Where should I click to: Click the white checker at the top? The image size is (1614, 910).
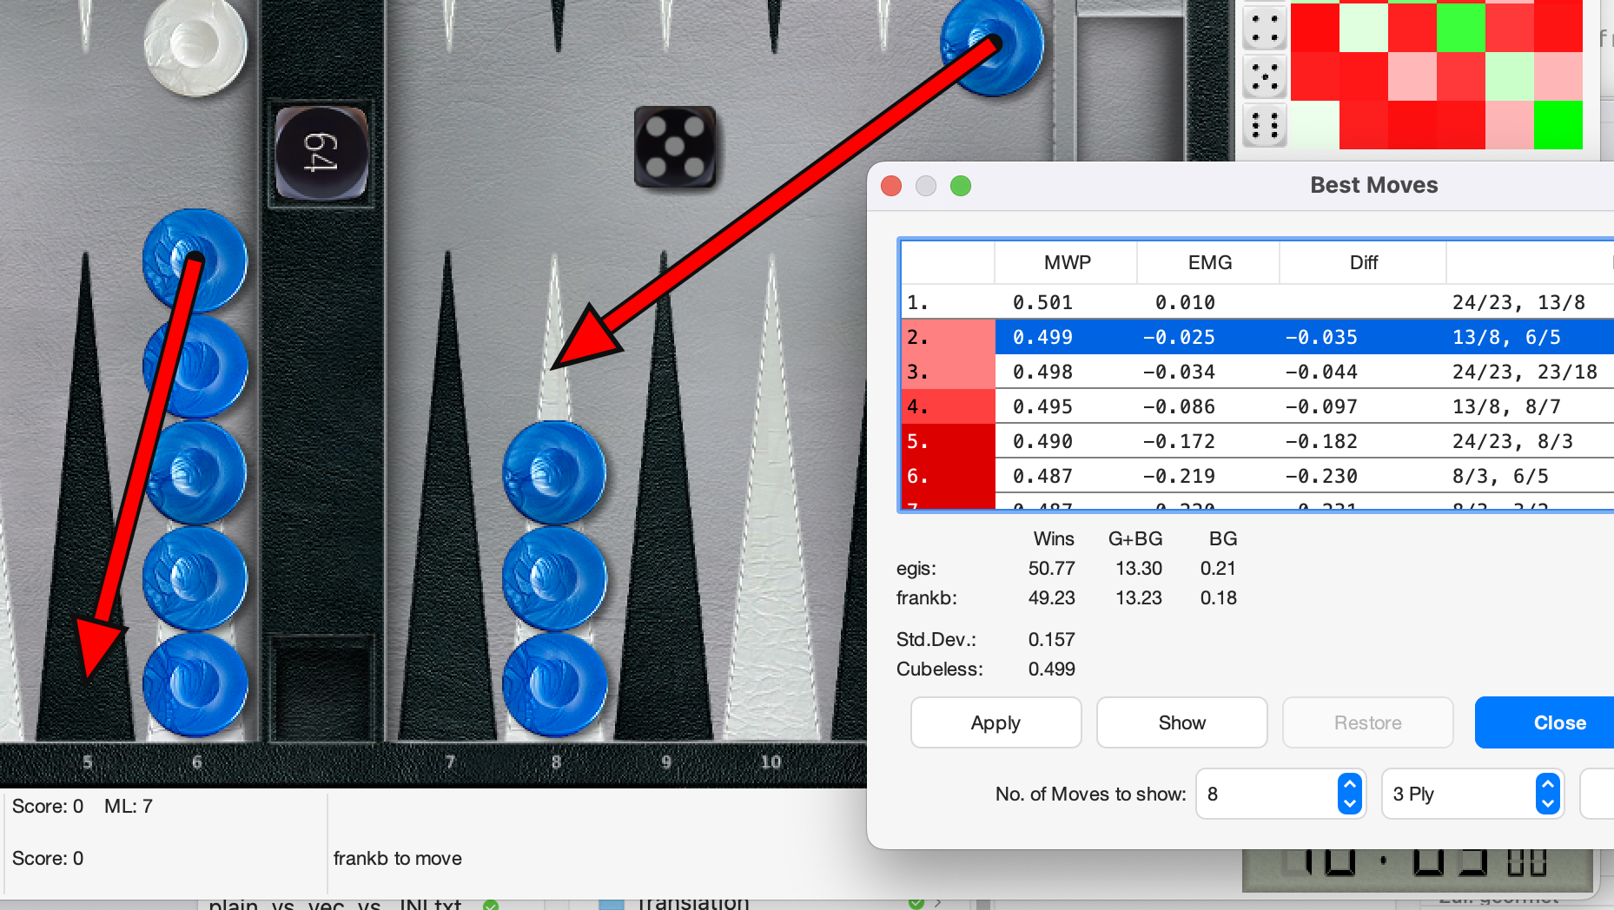tap(195, 43)
